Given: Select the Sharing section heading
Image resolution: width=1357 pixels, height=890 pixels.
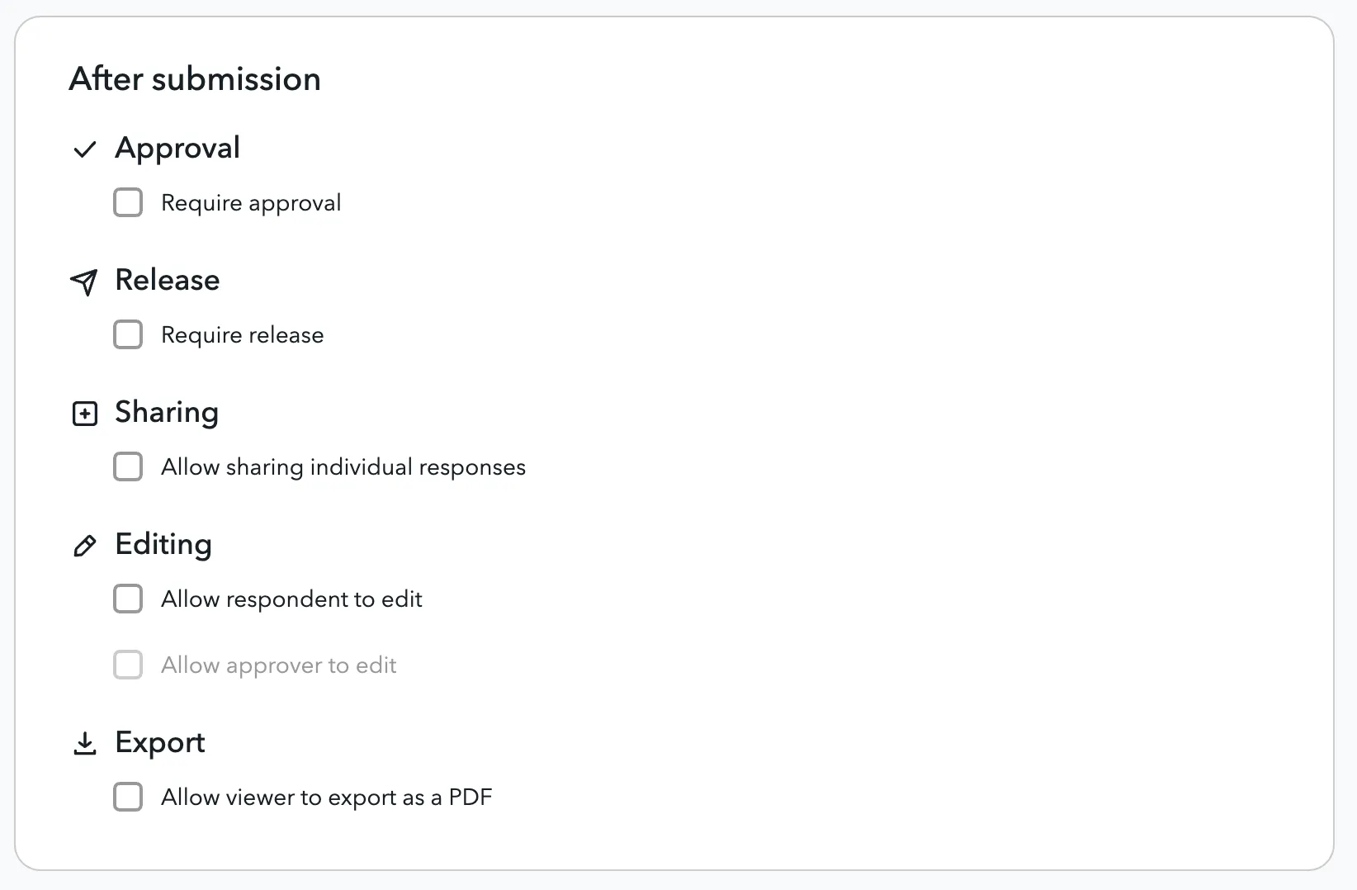Looking at the screenshot, I should click(x=167, y=413).
